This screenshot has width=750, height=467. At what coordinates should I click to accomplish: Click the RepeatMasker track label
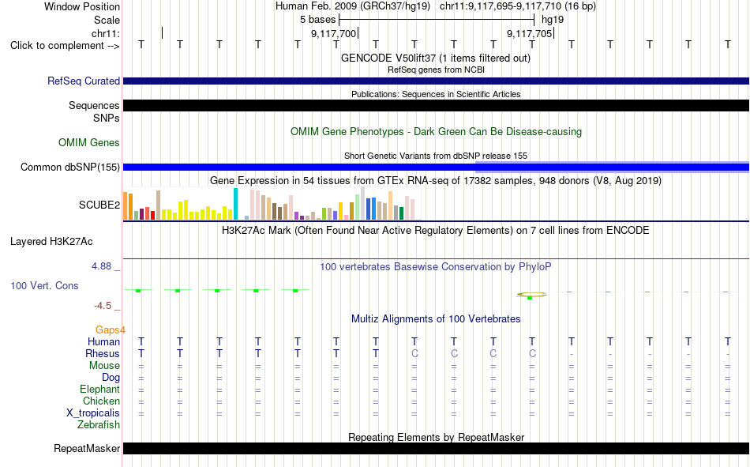tap(87, 448)
